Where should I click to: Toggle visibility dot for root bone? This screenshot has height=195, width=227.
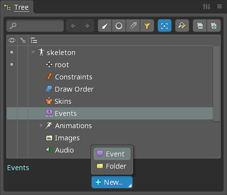[x=12, y=64]
